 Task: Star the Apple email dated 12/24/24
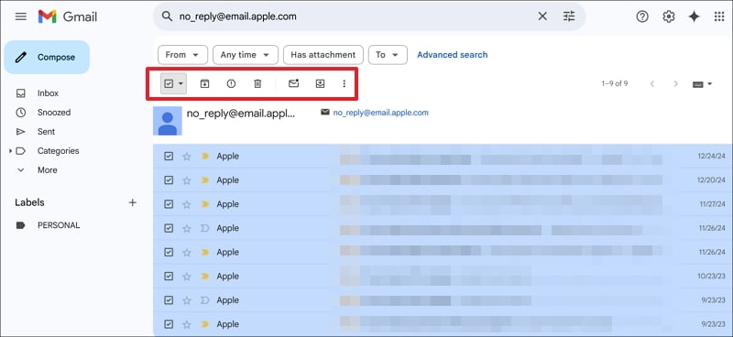(187, 157)
